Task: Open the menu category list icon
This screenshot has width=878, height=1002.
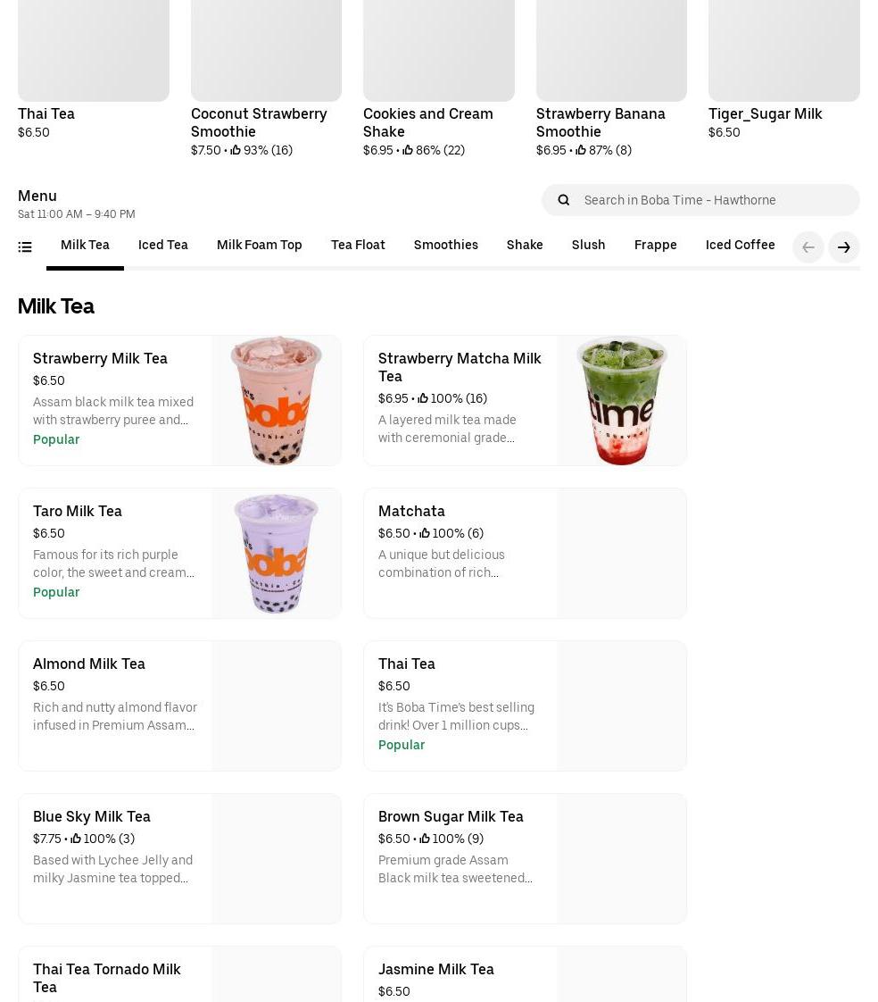Action: [x=25, y=247]
